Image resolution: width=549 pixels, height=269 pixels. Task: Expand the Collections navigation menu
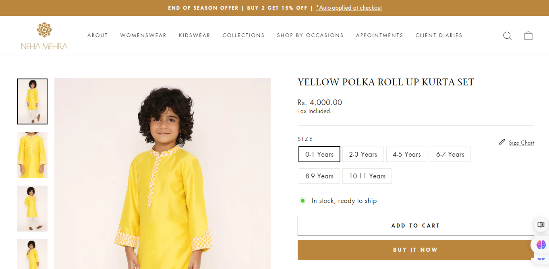(244, 35)
